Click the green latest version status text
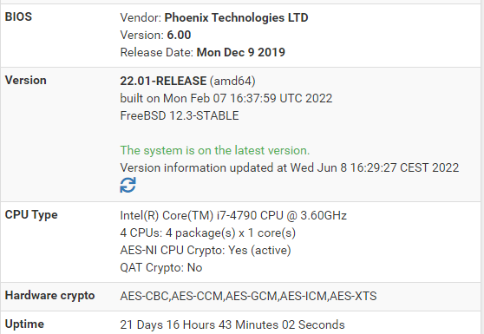Viewport: 484px width, 334px height. [x=215, y=150]
